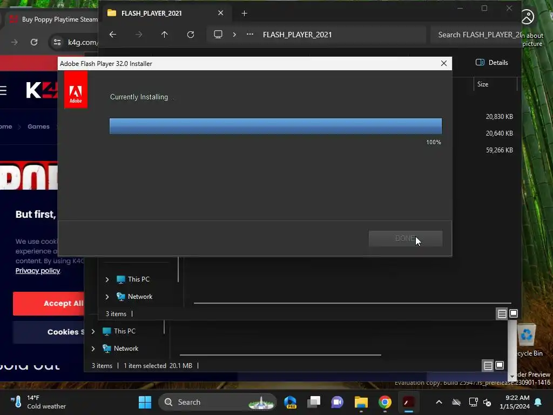The width and height of the screenshot is (553, 415).
Task: Click the installation progress bar
Action: pyautogui.click(x=275, y=126)
